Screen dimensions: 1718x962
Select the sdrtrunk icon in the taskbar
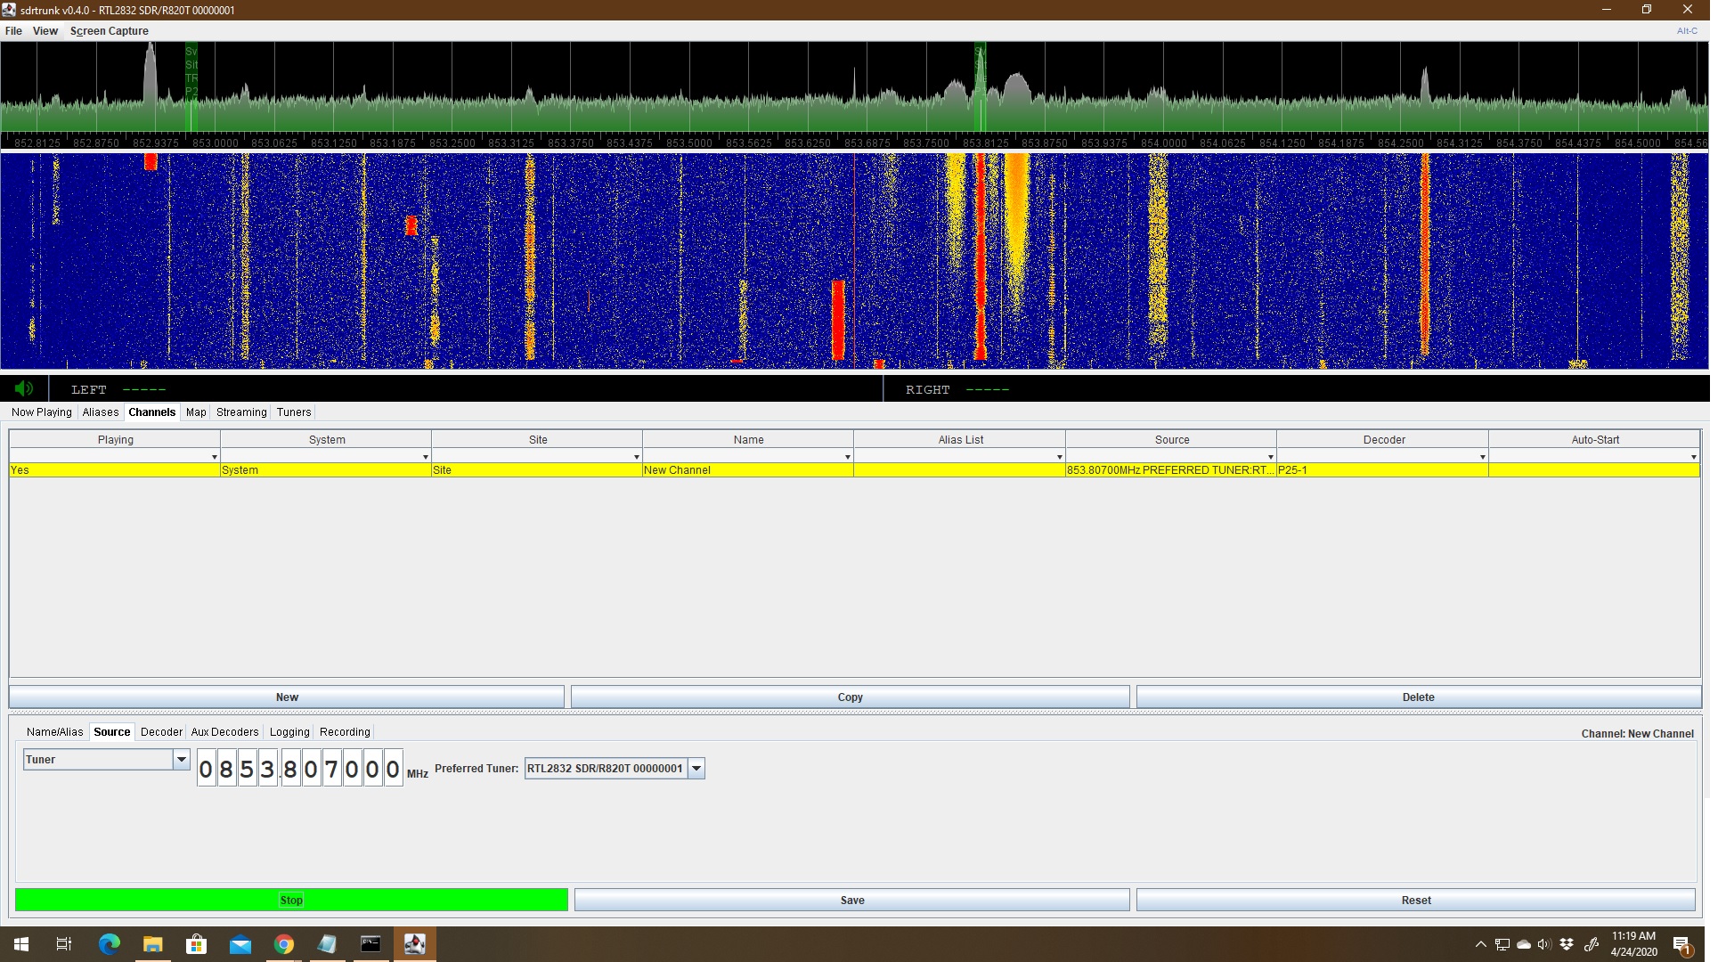[414, 943]
